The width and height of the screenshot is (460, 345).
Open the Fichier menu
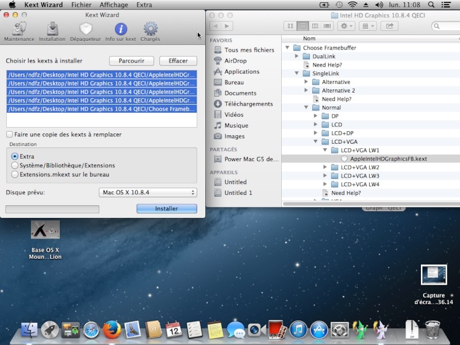(x=81, y=5)
